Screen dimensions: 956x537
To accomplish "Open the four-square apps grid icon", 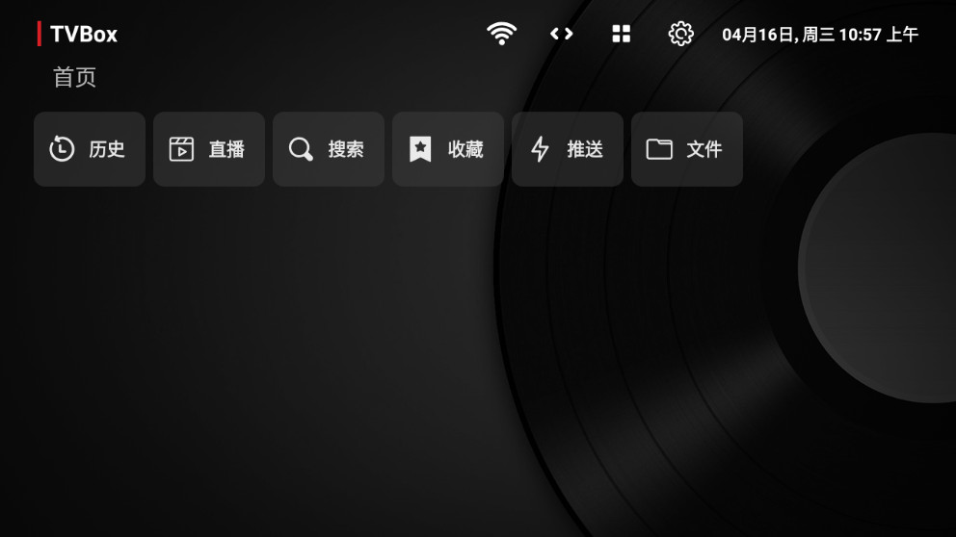I will pos(622,34).
